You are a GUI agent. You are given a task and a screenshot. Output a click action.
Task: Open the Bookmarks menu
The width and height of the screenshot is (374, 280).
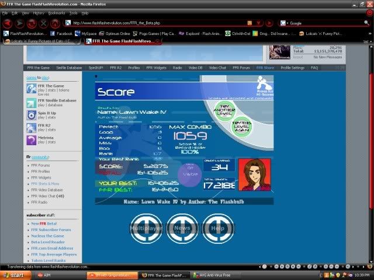click(57, 12)
